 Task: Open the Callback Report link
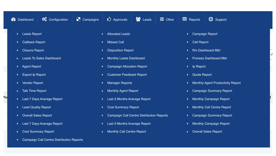(34, 42)
